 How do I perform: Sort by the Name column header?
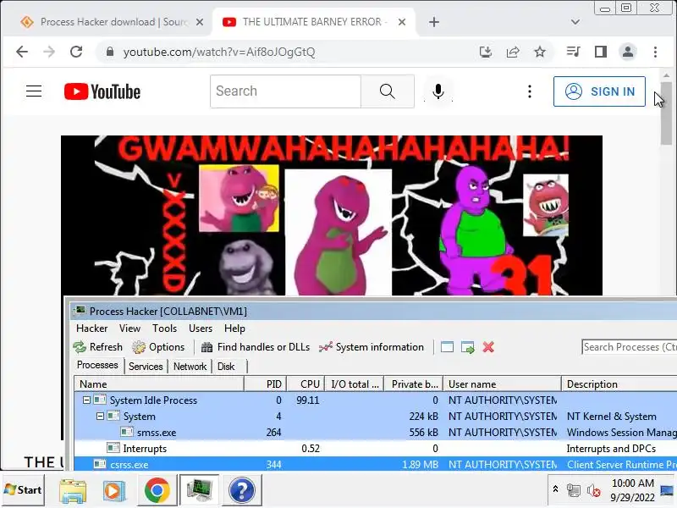(x=159, y=384)
